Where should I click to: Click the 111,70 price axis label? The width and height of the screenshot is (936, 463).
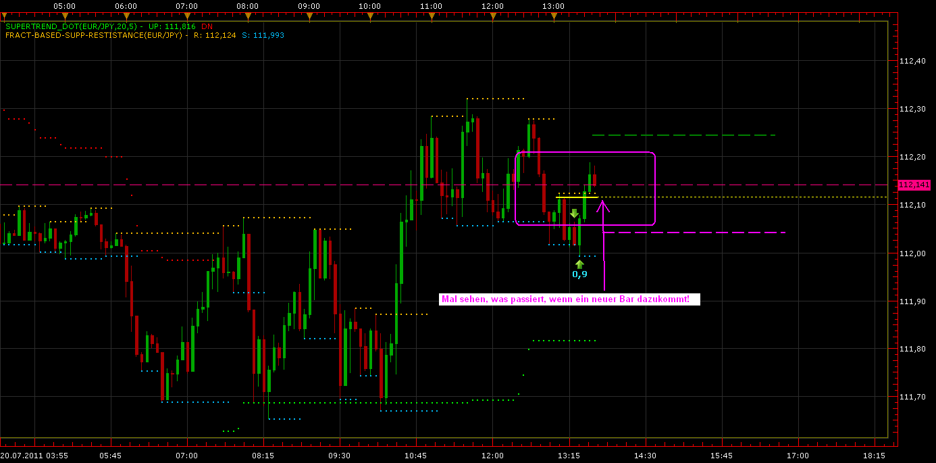pos(913,397)
